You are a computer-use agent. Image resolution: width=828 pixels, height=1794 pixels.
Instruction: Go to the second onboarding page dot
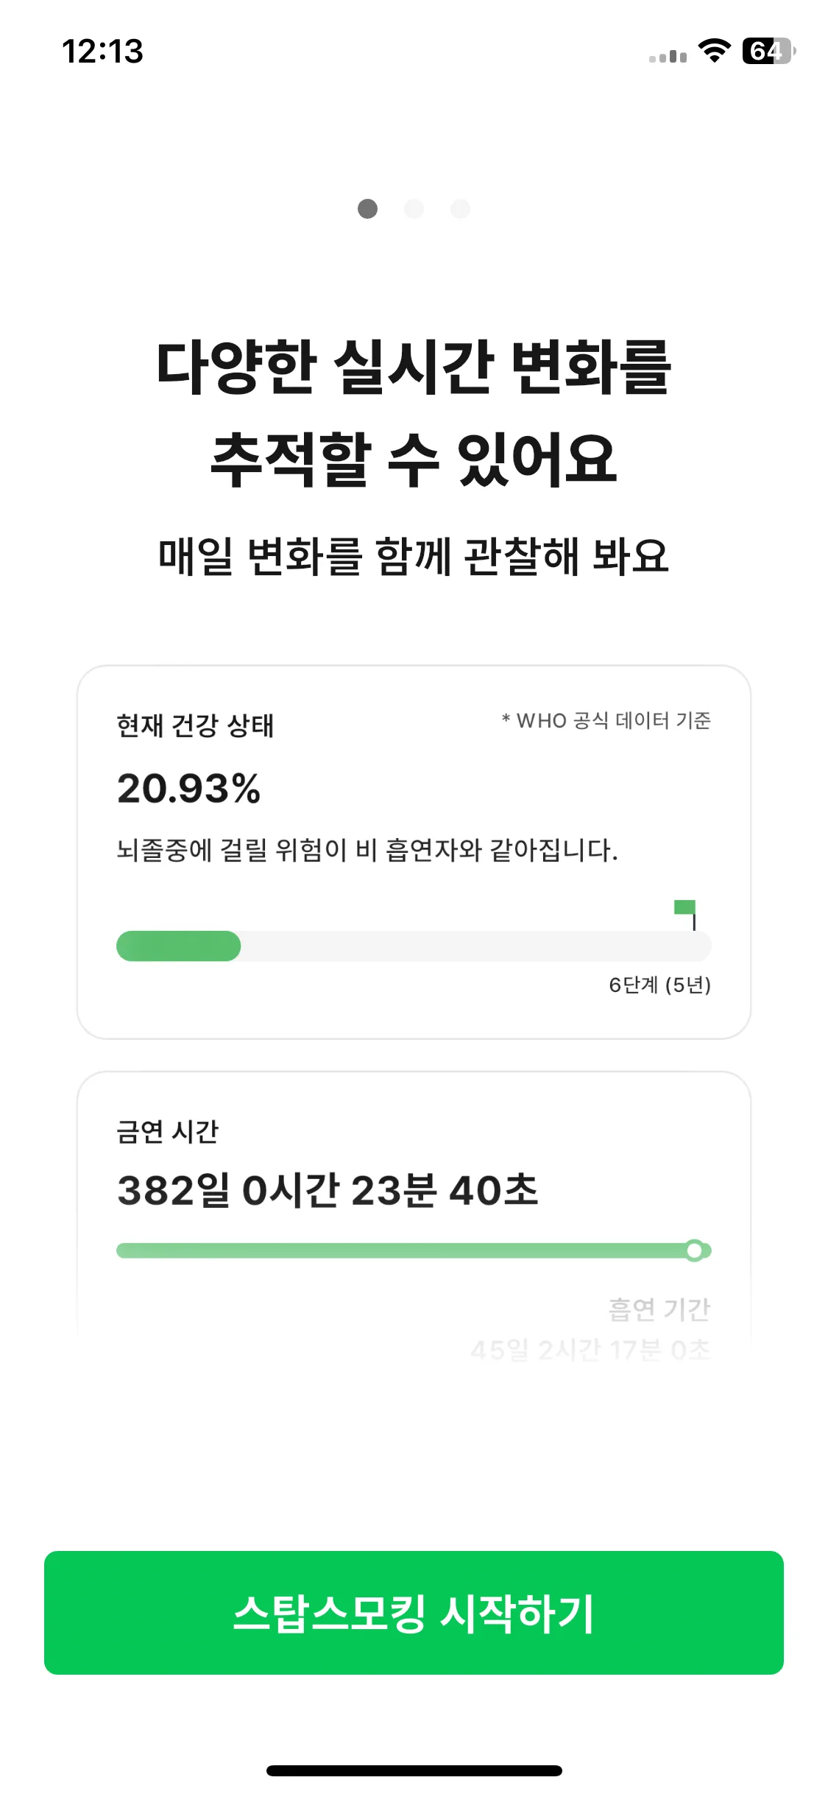click(414, 209)
